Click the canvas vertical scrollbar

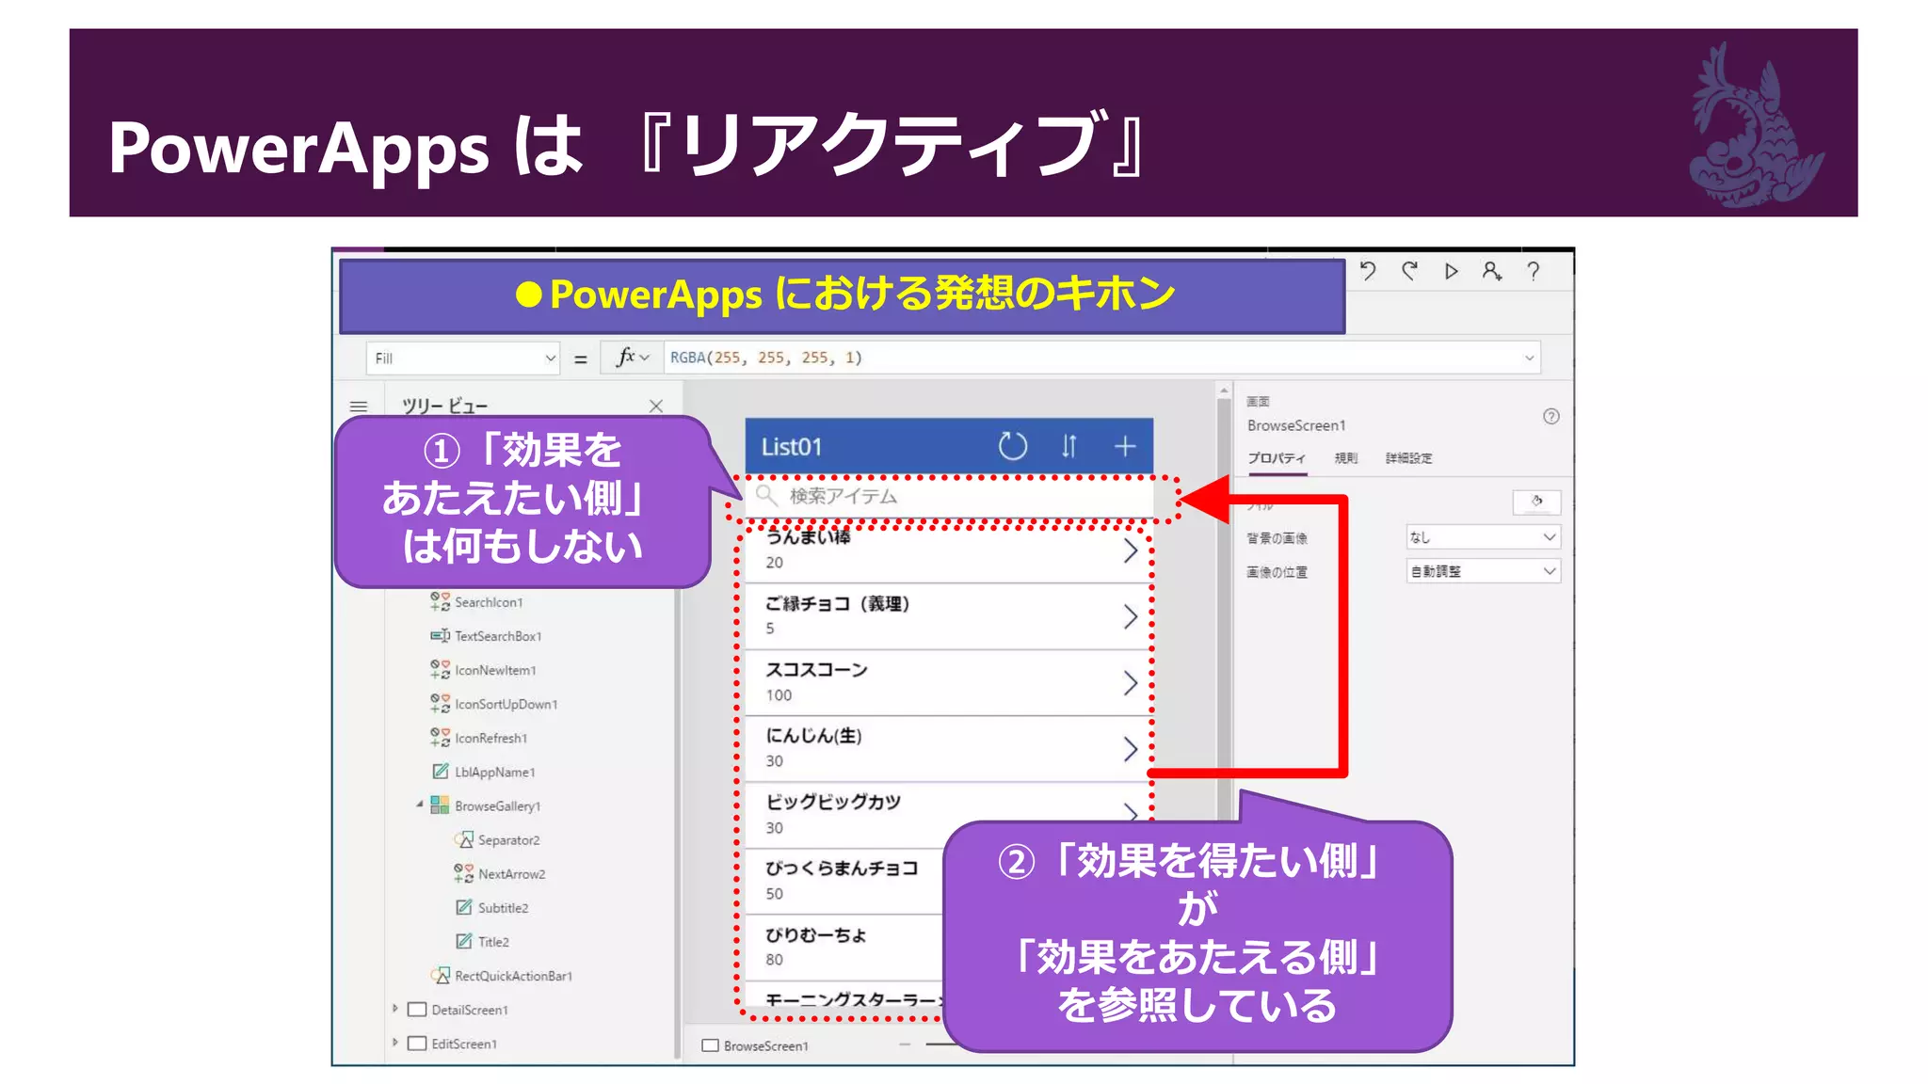tap(1224, 602)
